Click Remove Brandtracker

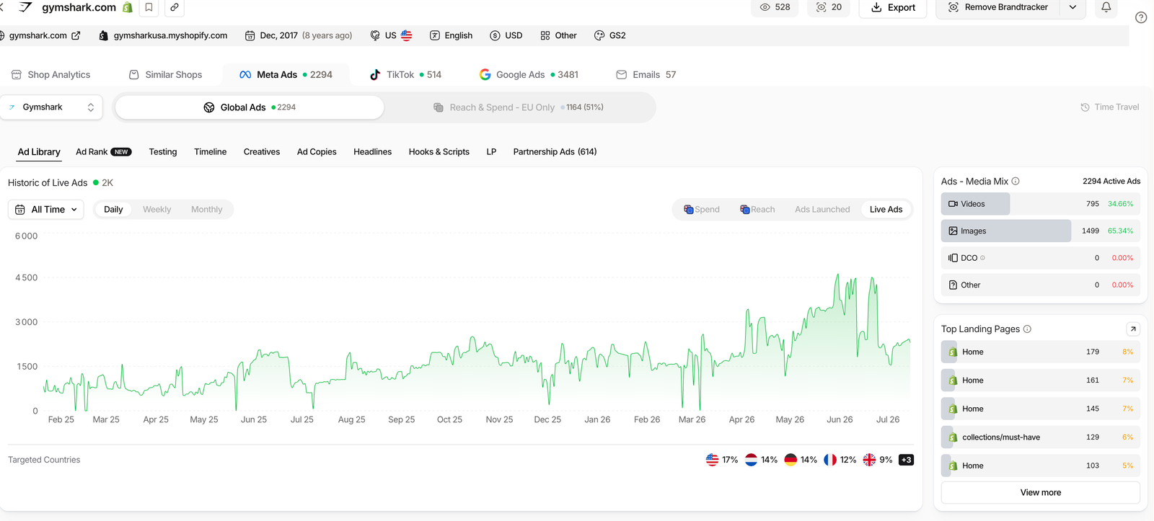tap(997, 7)
